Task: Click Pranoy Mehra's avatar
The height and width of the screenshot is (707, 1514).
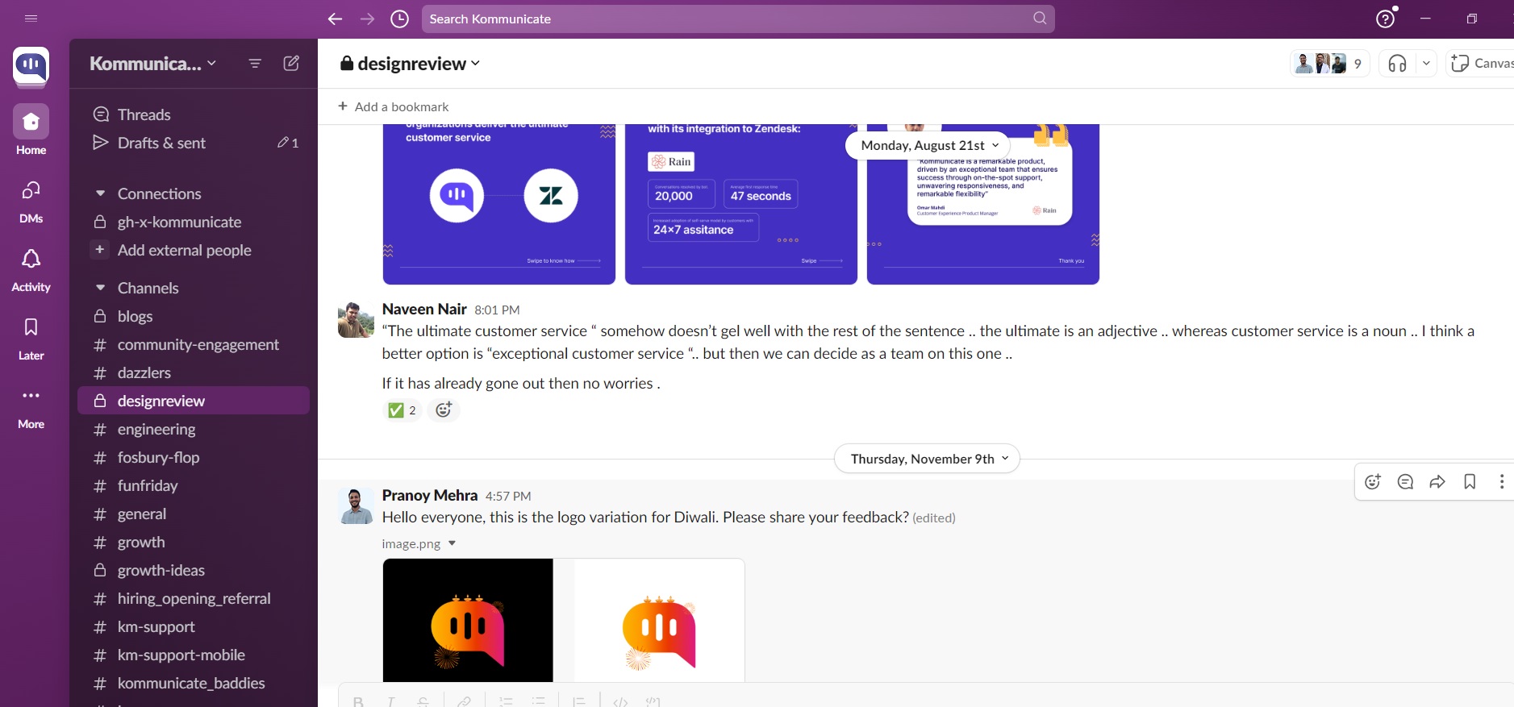Action: coord(356,505)
